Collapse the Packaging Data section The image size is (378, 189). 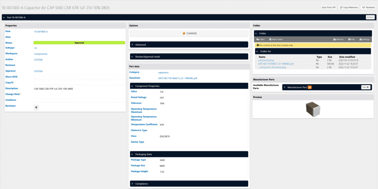(x=189, y=154)
